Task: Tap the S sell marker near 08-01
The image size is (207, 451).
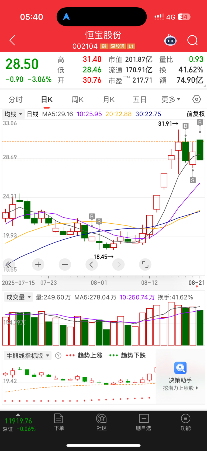Action: click(x=99, y=221)
